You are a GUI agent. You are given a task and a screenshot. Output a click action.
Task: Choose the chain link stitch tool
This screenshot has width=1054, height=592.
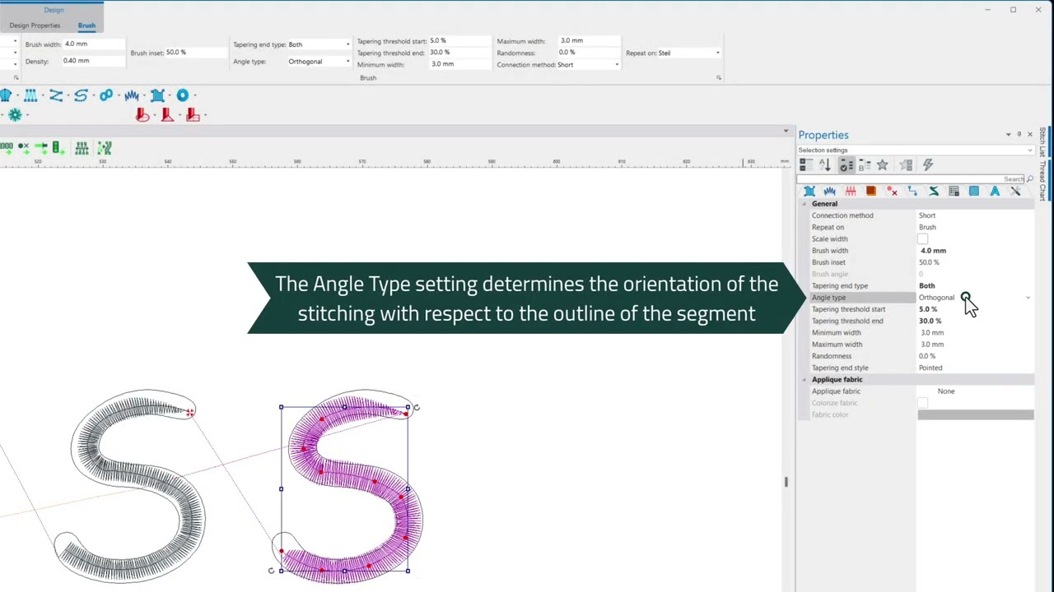(x=106, y=96)
